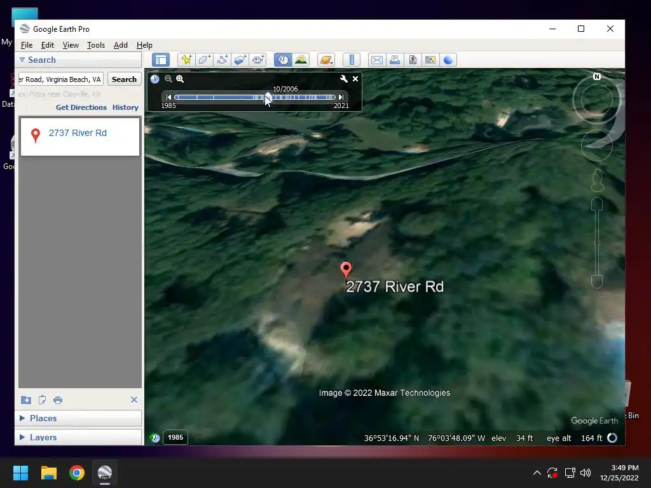651x488 pixels.
Task: Click the Move joystick control
Action: coord(597,146)
